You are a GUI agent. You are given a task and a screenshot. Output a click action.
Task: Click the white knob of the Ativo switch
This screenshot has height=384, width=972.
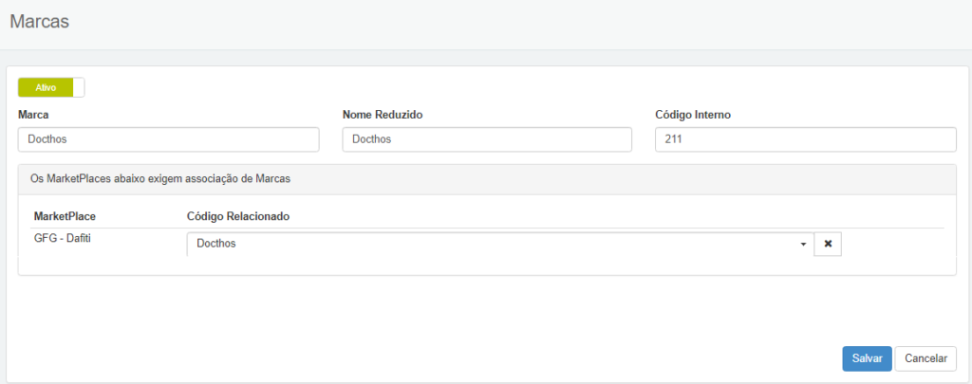(78, 88)
